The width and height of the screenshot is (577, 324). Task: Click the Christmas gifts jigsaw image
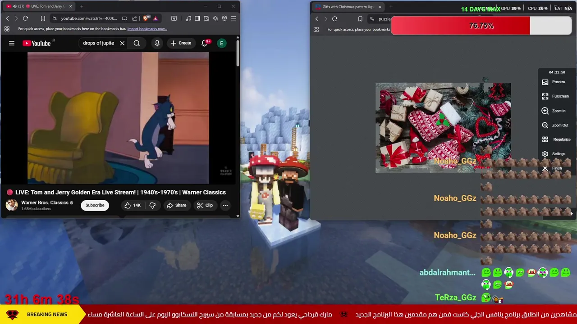443,127
